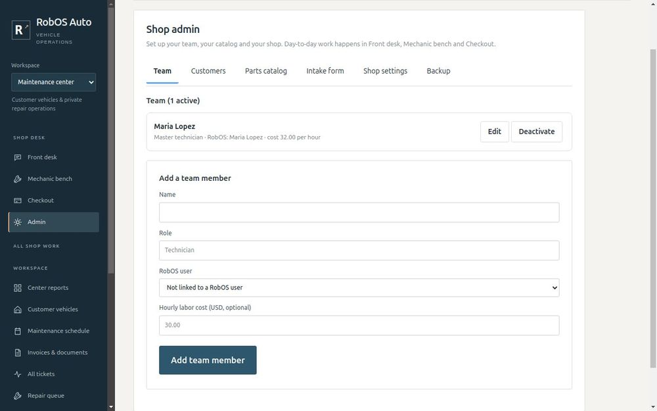The image size is (657, 411).
Task: Click the Add team member button
Action: 208,360
